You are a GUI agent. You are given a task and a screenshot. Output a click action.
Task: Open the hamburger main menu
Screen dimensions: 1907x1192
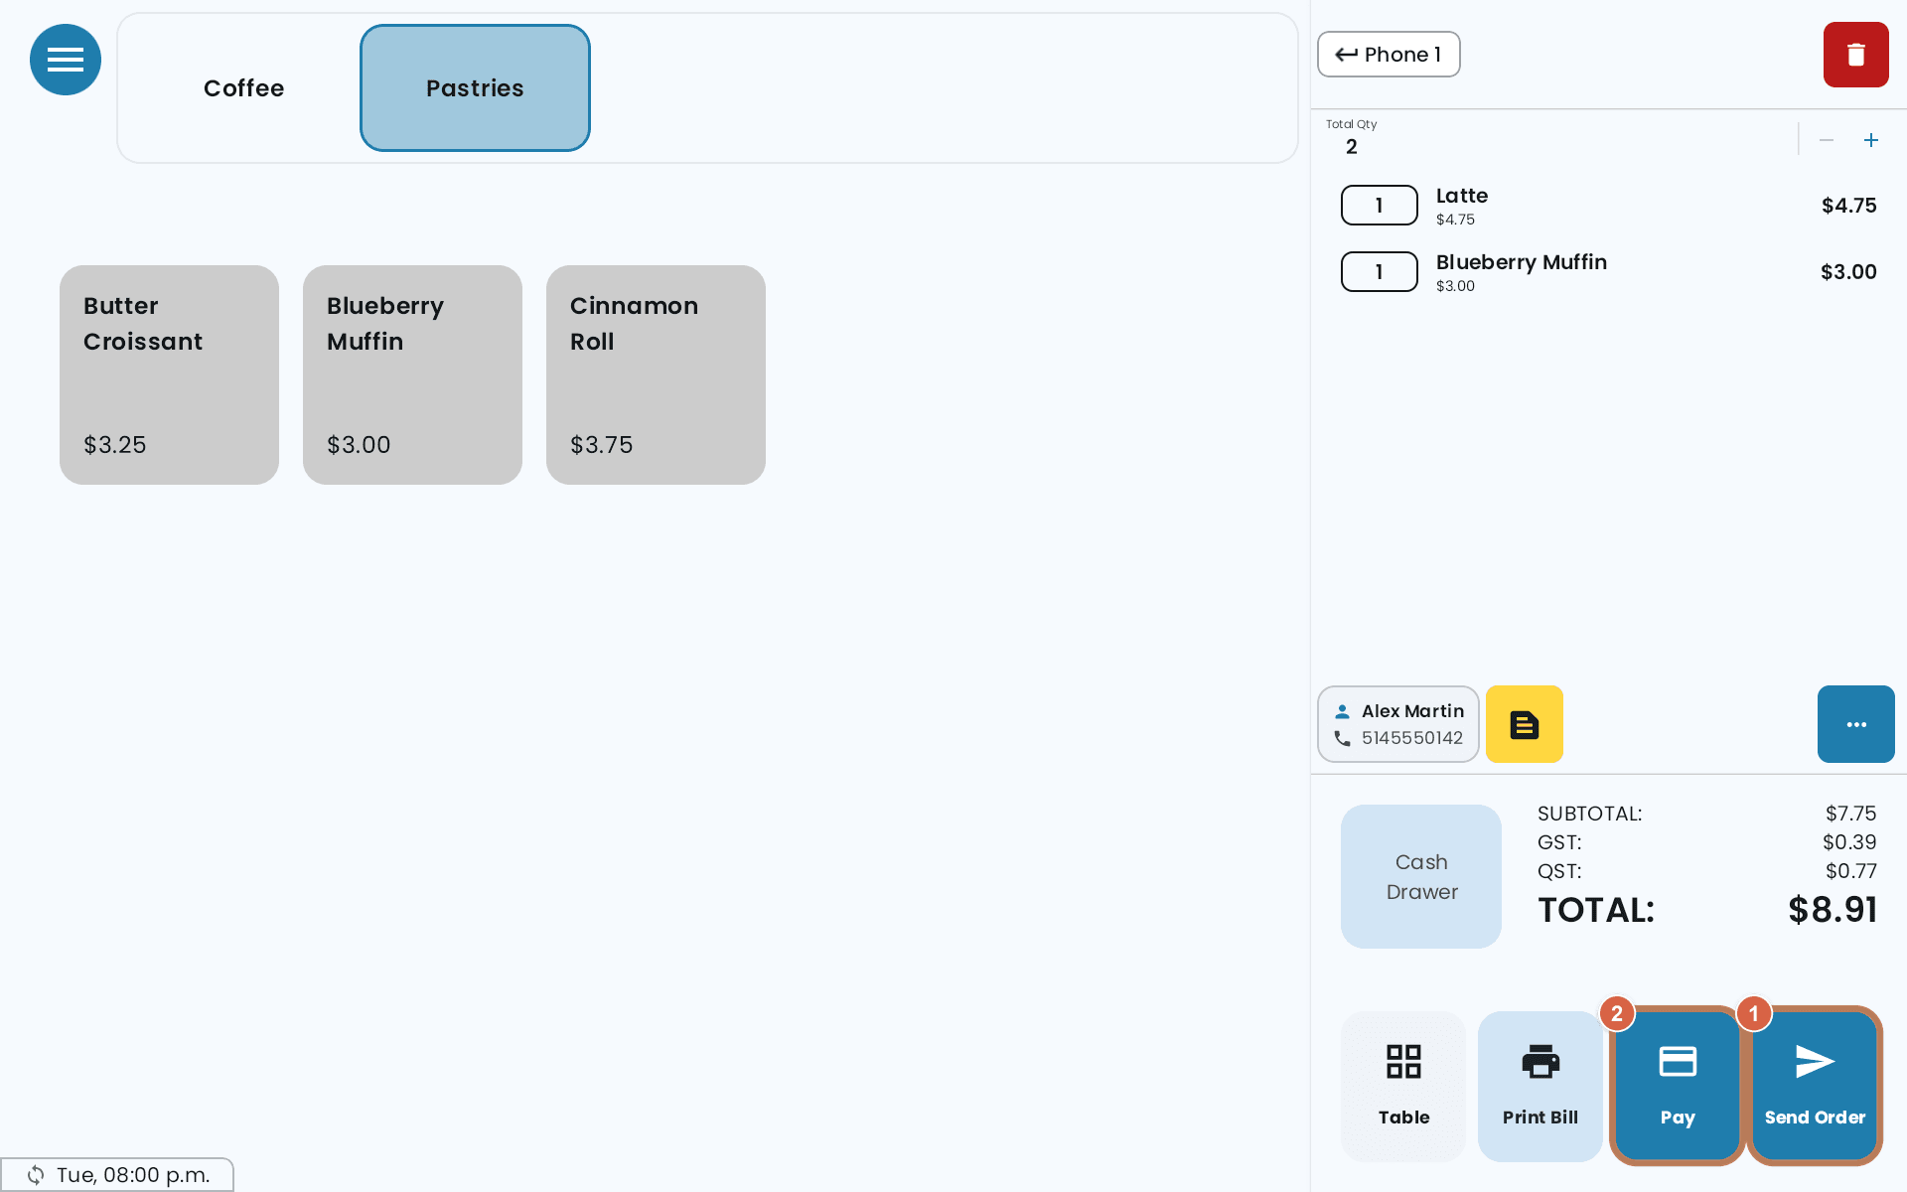click(x=66, y=60)
